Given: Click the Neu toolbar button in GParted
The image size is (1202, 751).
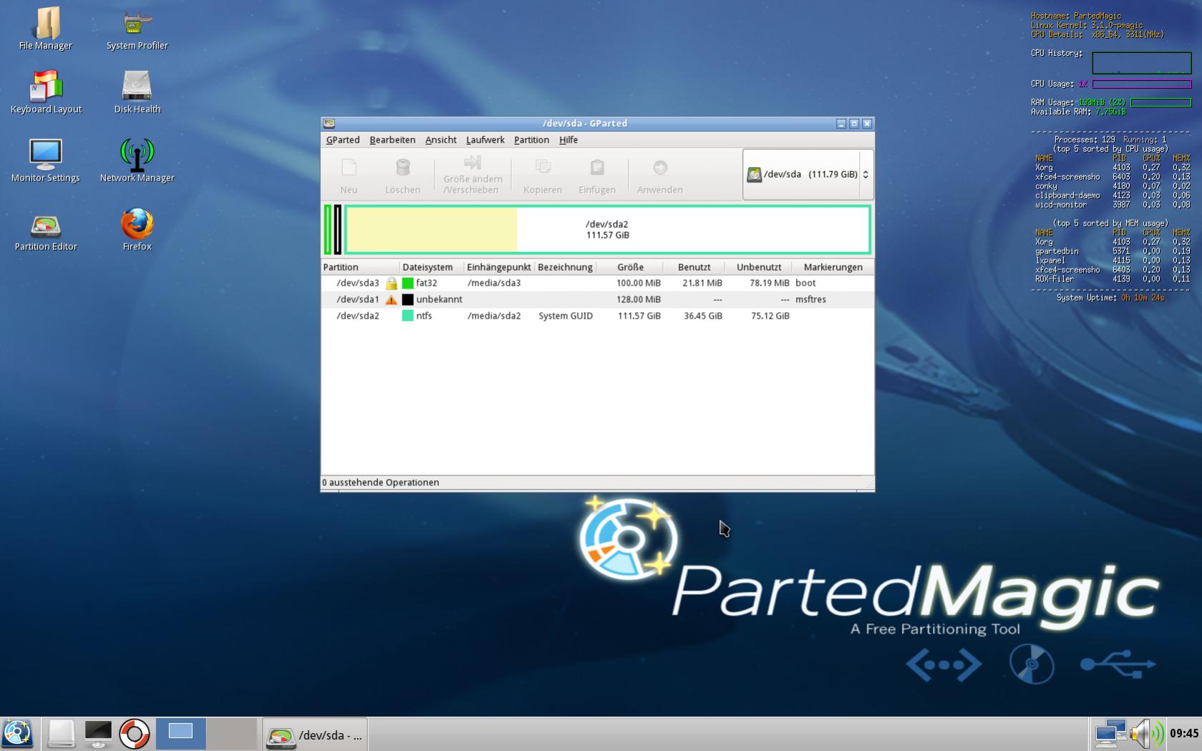Looking at the screenshot, I should (349, 175).
